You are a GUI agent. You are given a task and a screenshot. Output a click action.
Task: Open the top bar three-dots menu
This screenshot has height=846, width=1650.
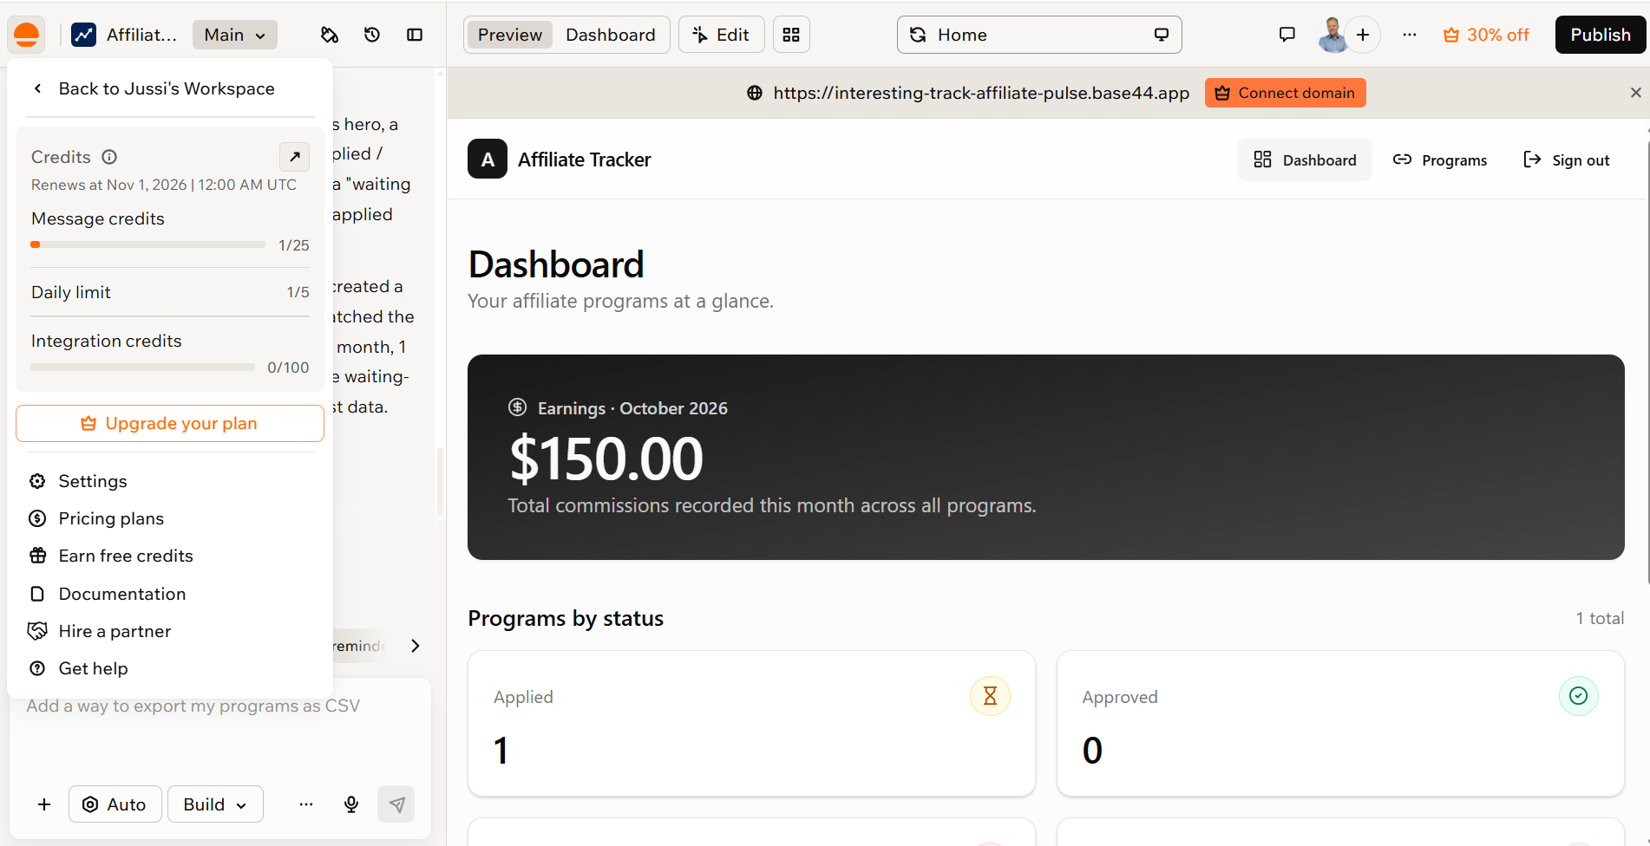1410,35
